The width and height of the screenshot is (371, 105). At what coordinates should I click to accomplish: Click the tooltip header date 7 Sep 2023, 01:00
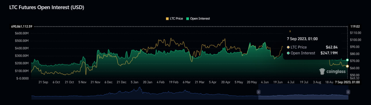pyautogui.click(x=302, y=39)
